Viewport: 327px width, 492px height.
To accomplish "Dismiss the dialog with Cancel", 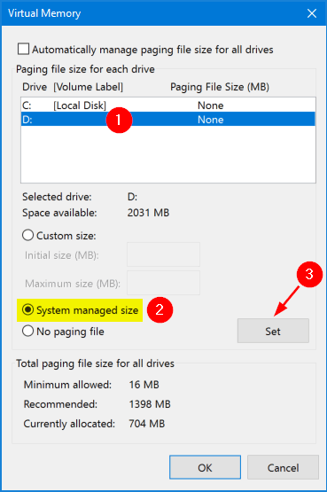I will pyautogui.click(x=283, y=467).
